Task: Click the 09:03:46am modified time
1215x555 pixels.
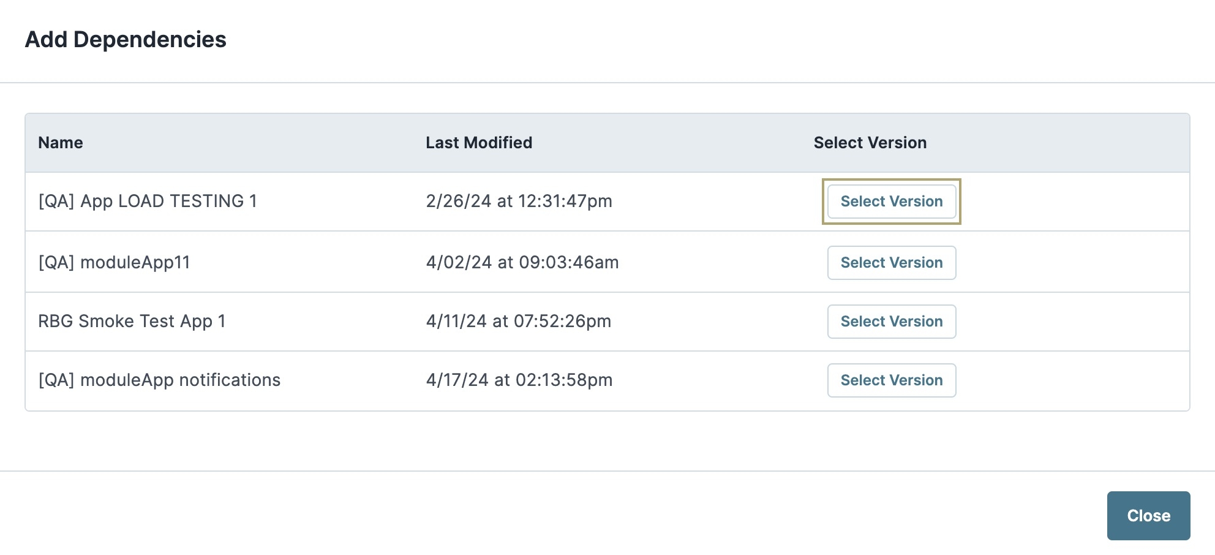Action: [569, 263]
